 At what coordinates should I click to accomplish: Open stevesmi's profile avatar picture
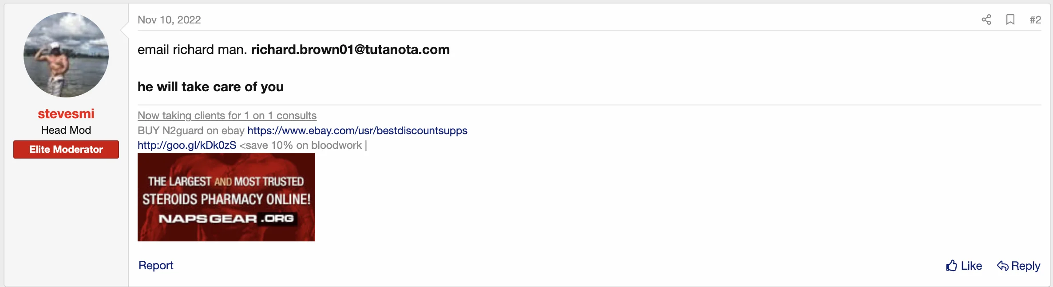pos(66,55)
